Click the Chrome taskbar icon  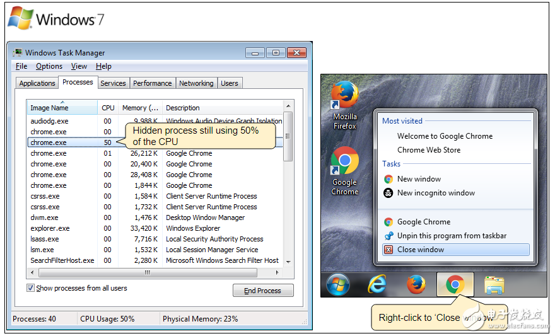pyautogui.click(x=455, y=285)
